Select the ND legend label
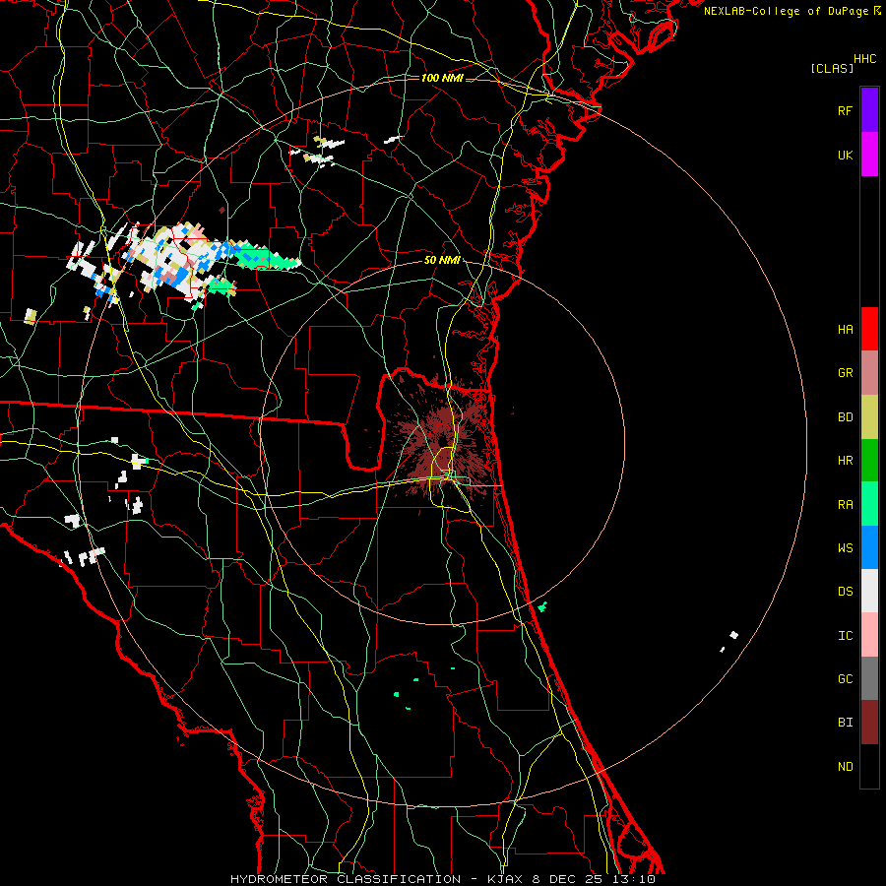The width and height of the screenshot is (886, 886). pos(845,767)
